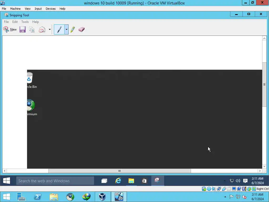Start a New snip in Snipping Tool
This screenshot has height=202, width=269.
[10, 29]
